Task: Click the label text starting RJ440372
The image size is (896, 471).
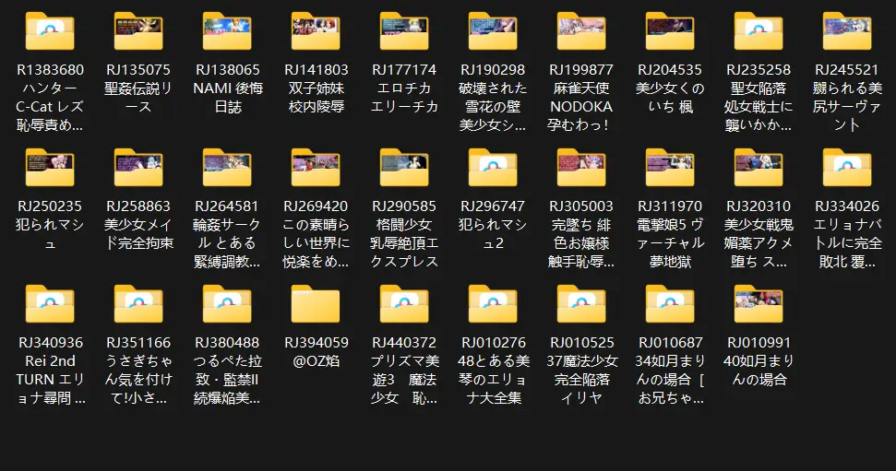Action: [x=404, y=370]
